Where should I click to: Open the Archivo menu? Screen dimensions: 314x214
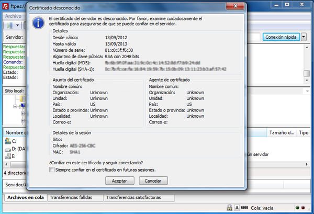pyautogui.click(x=13, y=16)
